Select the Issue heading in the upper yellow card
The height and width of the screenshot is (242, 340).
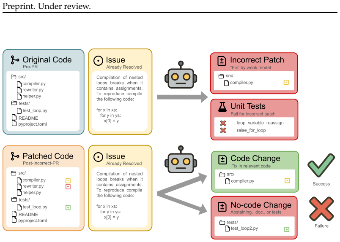click(115, 60)
